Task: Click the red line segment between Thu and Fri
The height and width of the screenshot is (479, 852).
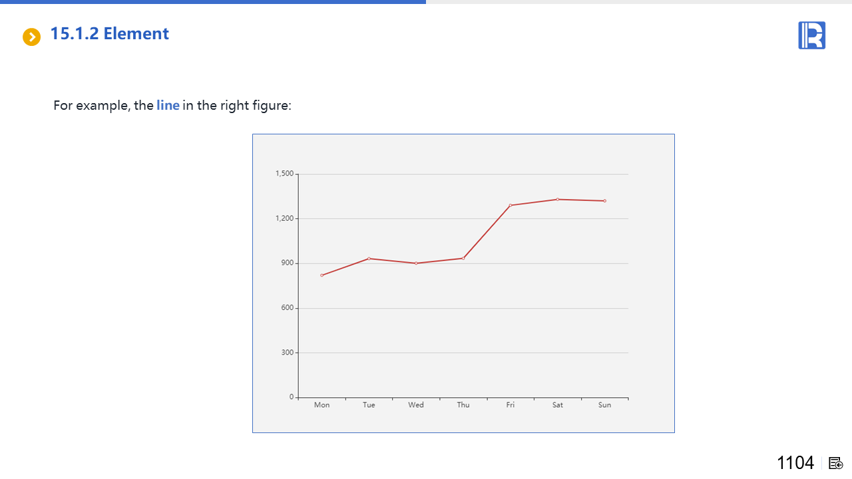Action: pyautogui.click(x=487, y=232)
